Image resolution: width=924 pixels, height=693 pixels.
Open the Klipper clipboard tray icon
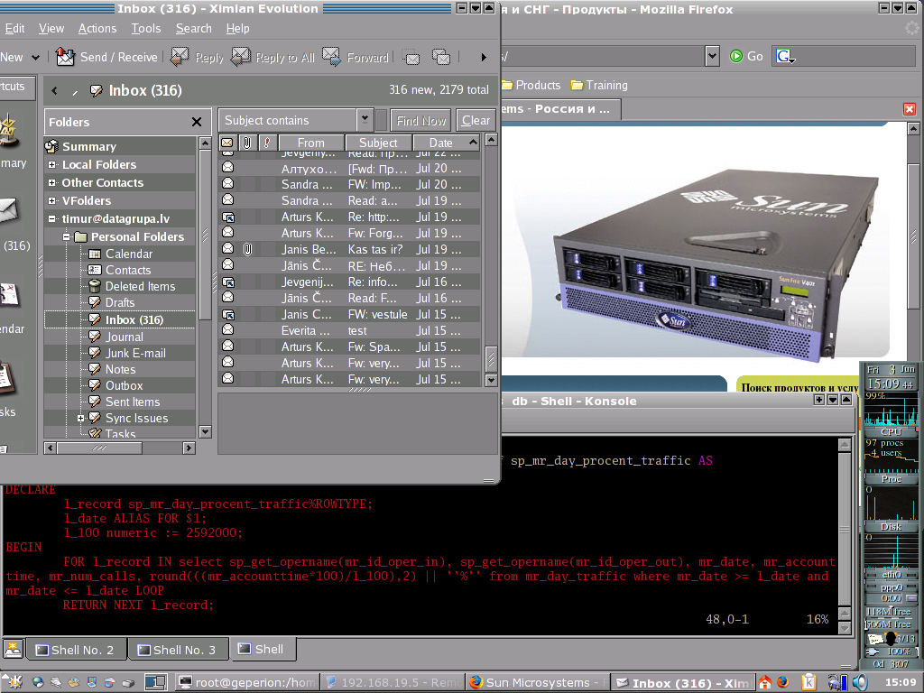809,682
